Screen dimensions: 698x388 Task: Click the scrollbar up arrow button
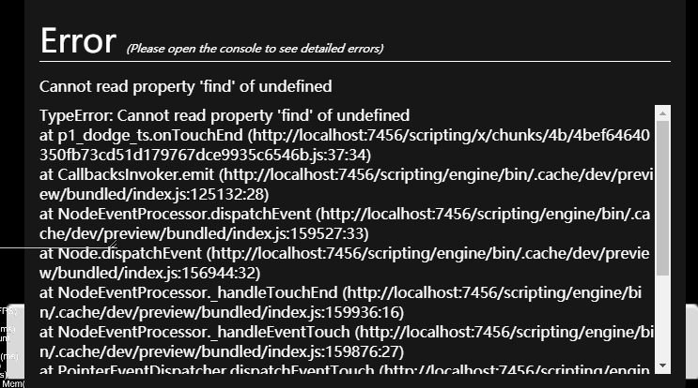tap(662, 112)
